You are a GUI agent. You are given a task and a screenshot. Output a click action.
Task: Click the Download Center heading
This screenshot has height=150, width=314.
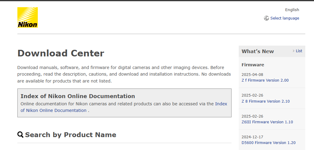pyautogui.click(x=61, y=53)
